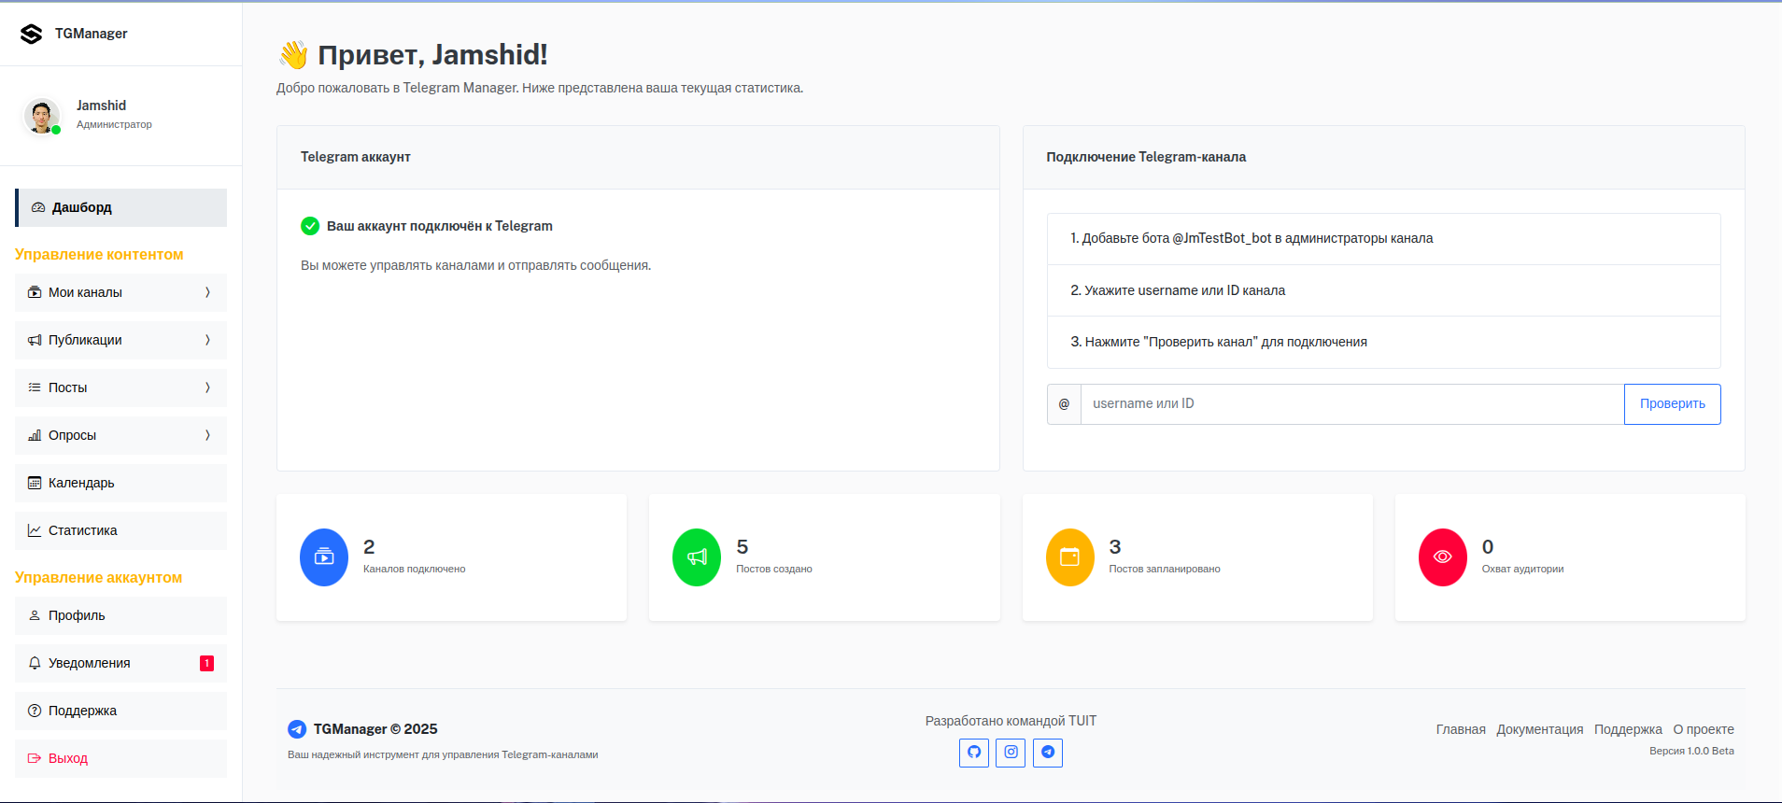The width and height of the screenshot is (1782, 803).
Task: Open Jamshid's profile avatar
Action: click(41, 116)
